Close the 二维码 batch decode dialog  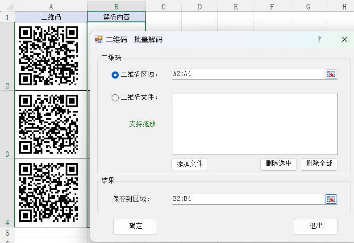344,39
